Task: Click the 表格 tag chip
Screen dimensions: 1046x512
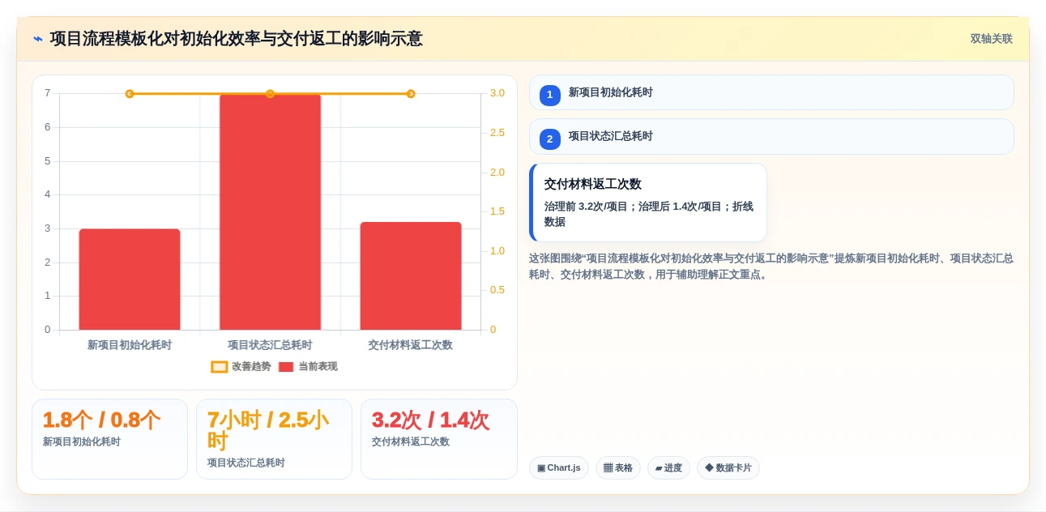Action: point(618,467)
